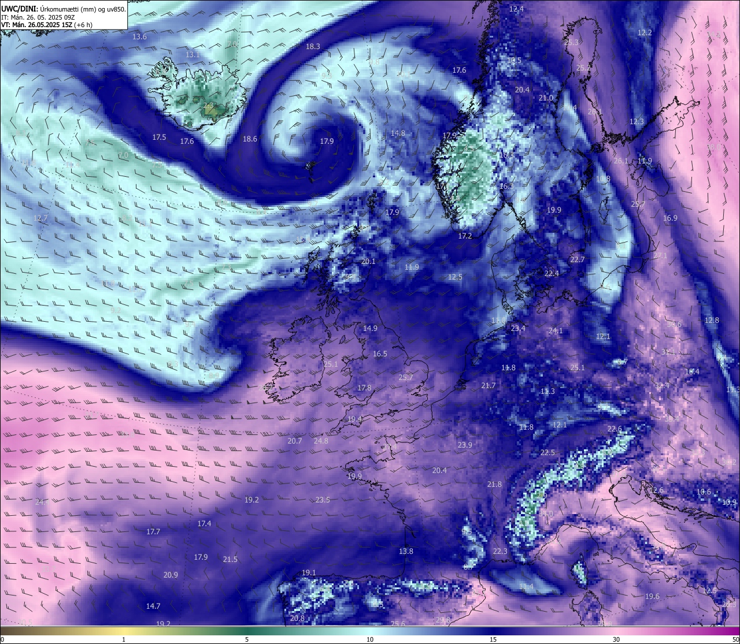Viewport: 740px width, 644px height.
Task: Click the 10.6 value over the Balkans
Action: click(704, 493)
